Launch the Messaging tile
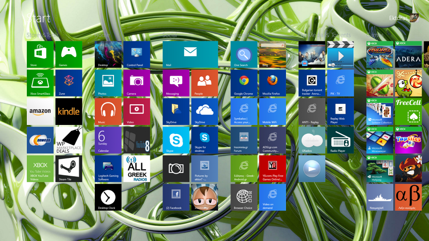Screen dimensions: 429x241 [176, 83]
